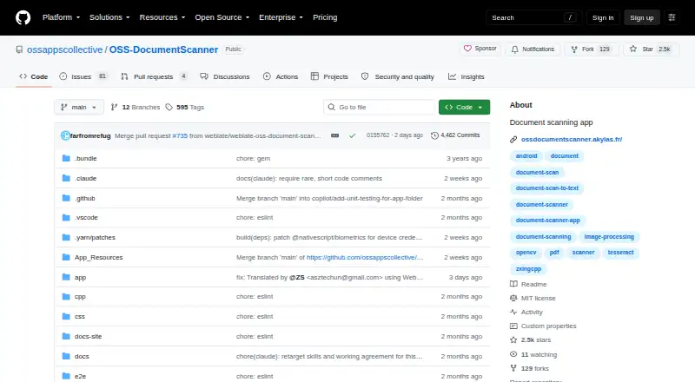This screenshot has width=695, height=382.
Task: Expand the green Code dropdown button
Action: pos(464,108)
